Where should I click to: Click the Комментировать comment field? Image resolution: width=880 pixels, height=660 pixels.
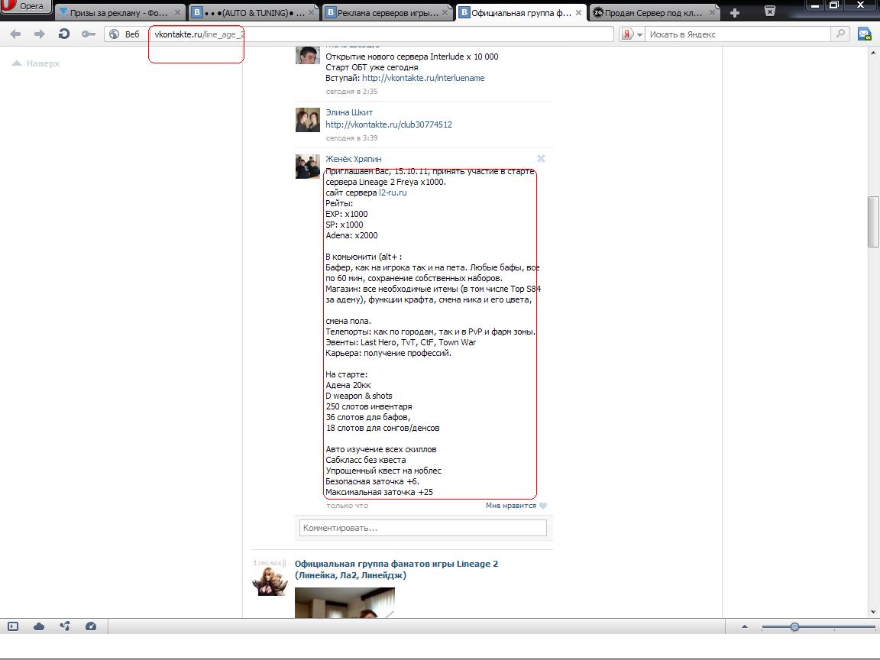coord(423,528)
